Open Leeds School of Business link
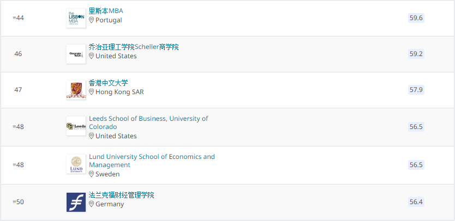Screen dimensions: 455x221 (148, 122)
